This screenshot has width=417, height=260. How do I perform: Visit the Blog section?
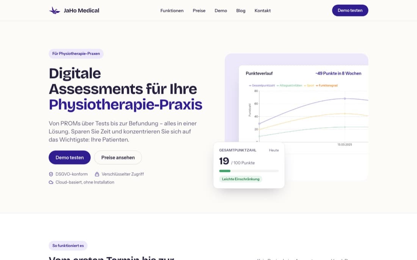tap(241, 11)
